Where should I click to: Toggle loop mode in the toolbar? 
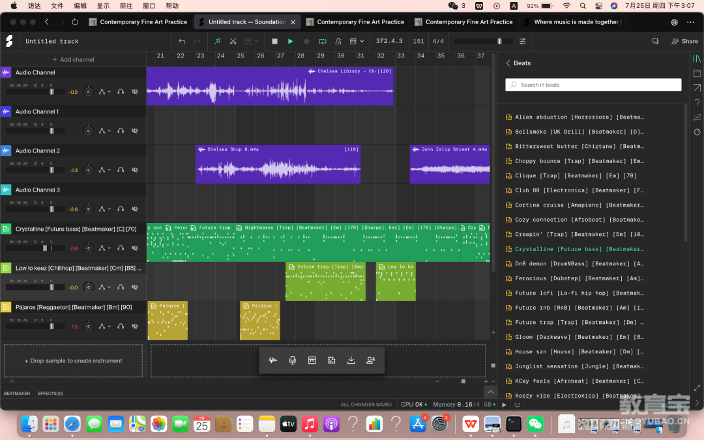(323, 41)
